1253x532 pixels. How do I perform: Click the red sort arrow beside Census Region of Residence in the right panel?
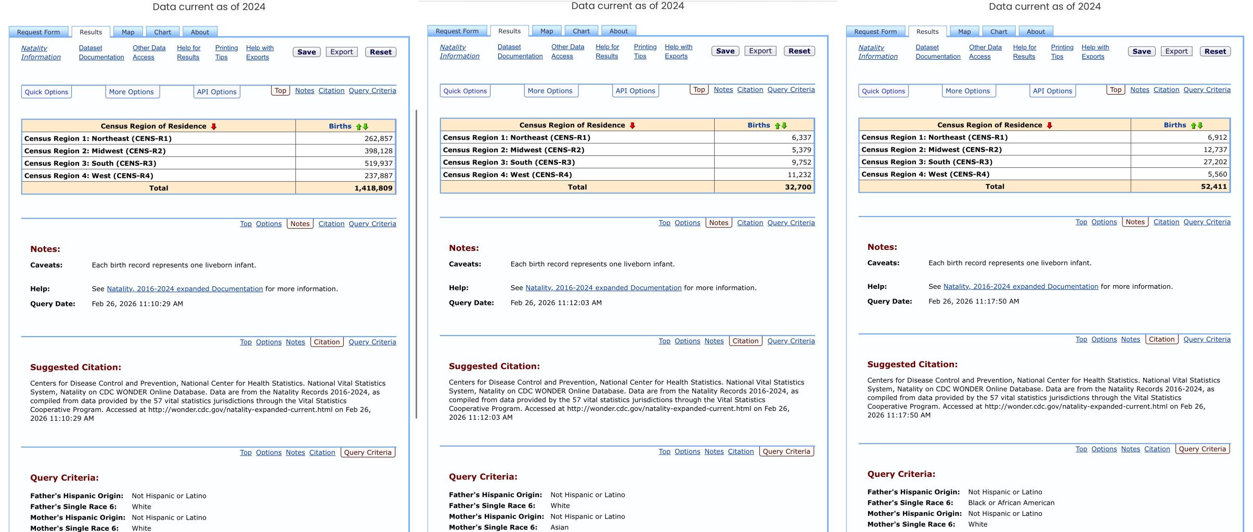[1049, 125]
